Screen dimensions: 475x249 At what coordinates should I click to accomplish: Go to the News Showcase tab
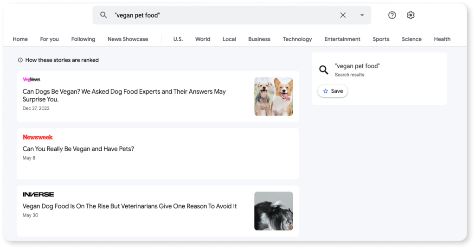pyautogui.click(x=128, y=39)
